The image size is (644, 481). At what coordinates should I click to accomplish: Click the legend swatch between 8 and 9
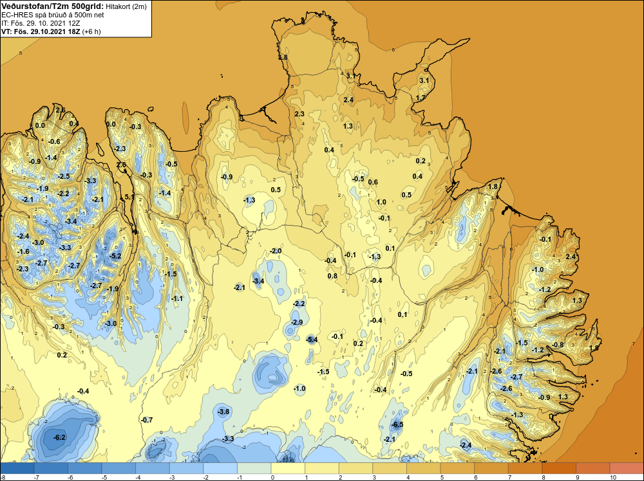point(559,468)
